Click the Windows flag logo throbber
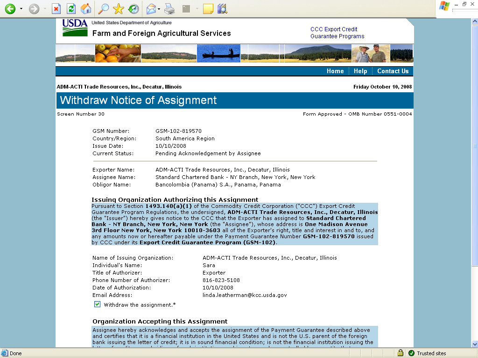The height and width of the screenshot is (358, 478). (444, 6)
